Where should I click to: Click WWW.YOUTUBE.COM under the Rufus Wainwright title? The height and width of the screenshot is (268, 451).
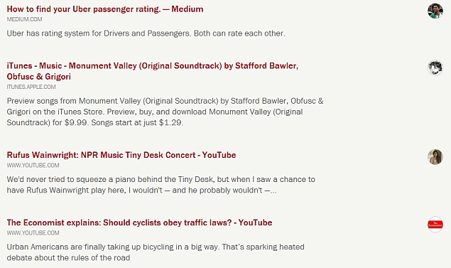click(33, 166)
